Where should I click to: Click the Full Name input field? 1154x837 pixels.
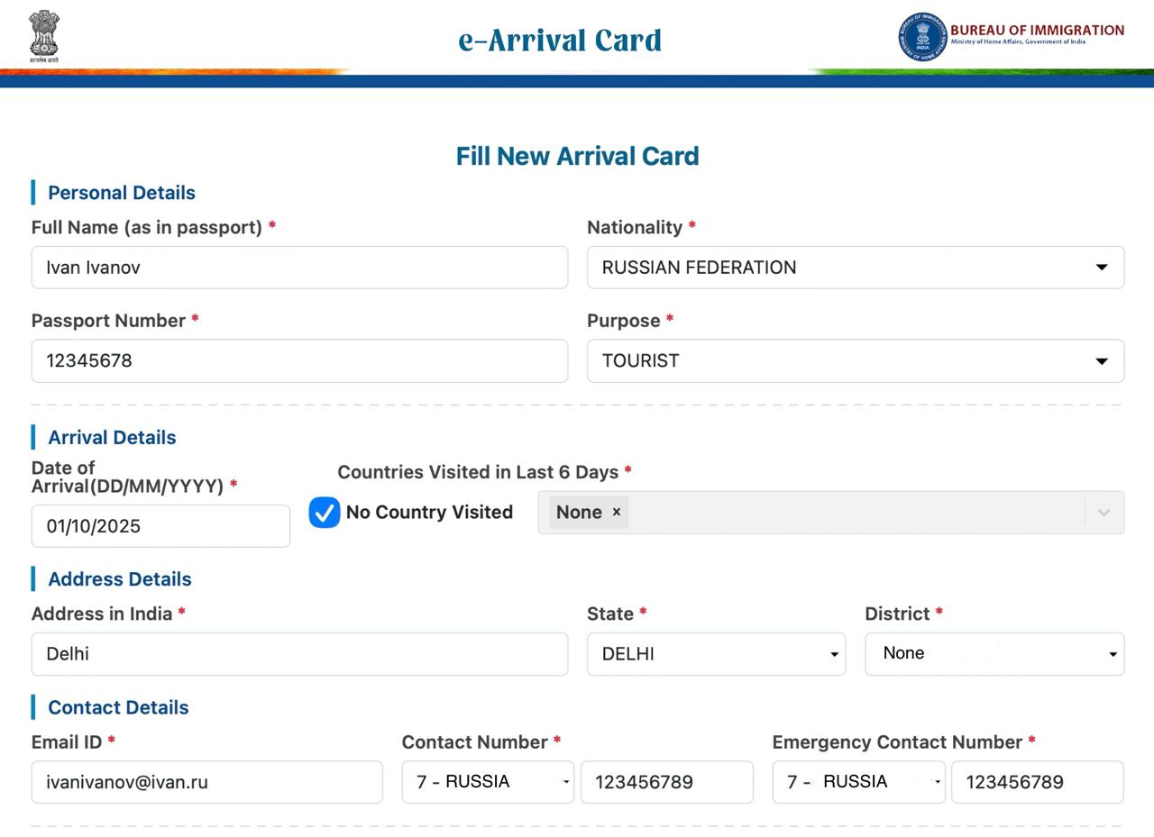coord(299,268)
